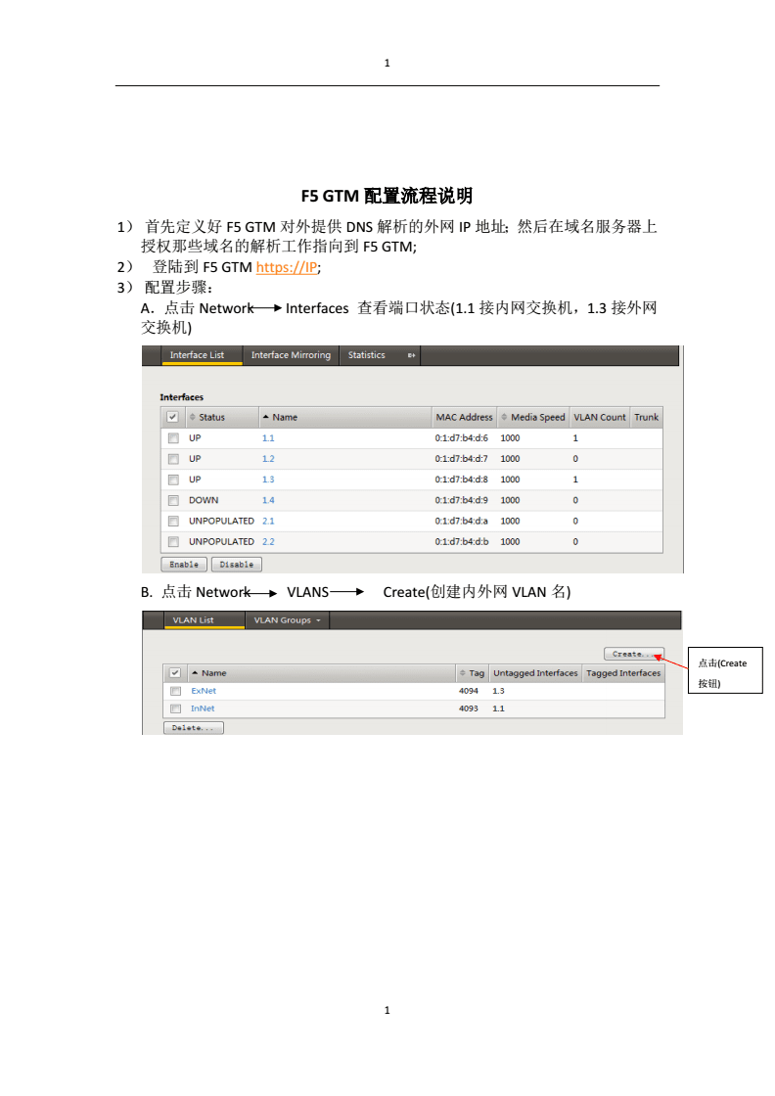The image size is (775, 1096).
Task: Click the Create... button in VLAN list
Action: 632,655
